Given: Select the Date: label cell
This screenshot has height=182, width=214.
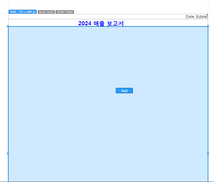Looking at the screenshot, I should [x=190, y=17].
